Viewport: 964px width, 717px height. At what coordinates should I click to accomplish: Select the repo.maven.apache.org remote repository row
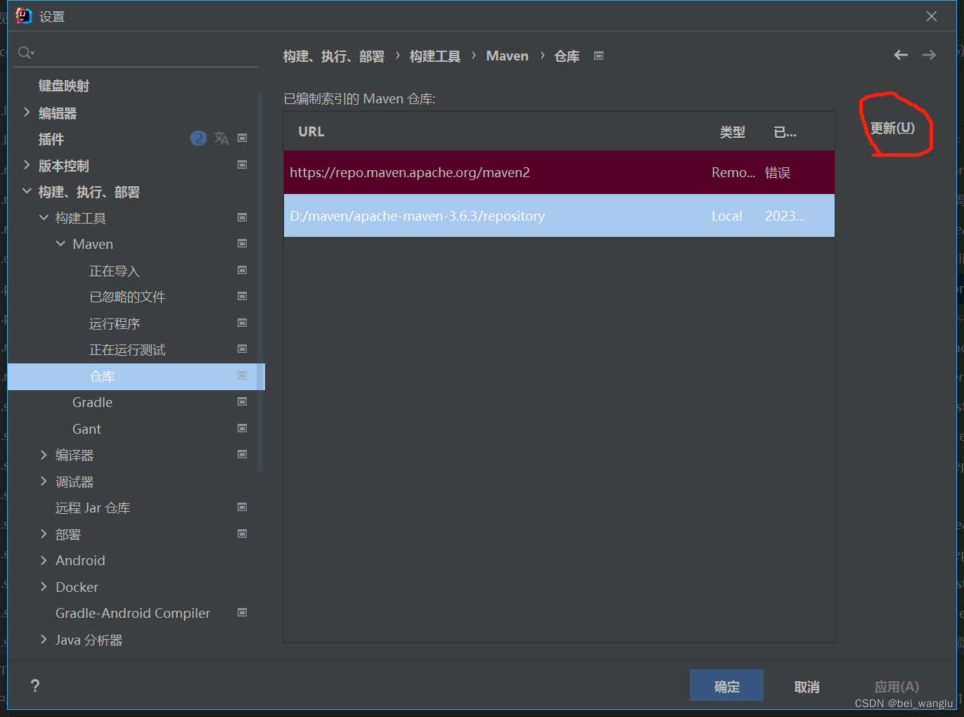click(559, 172)
